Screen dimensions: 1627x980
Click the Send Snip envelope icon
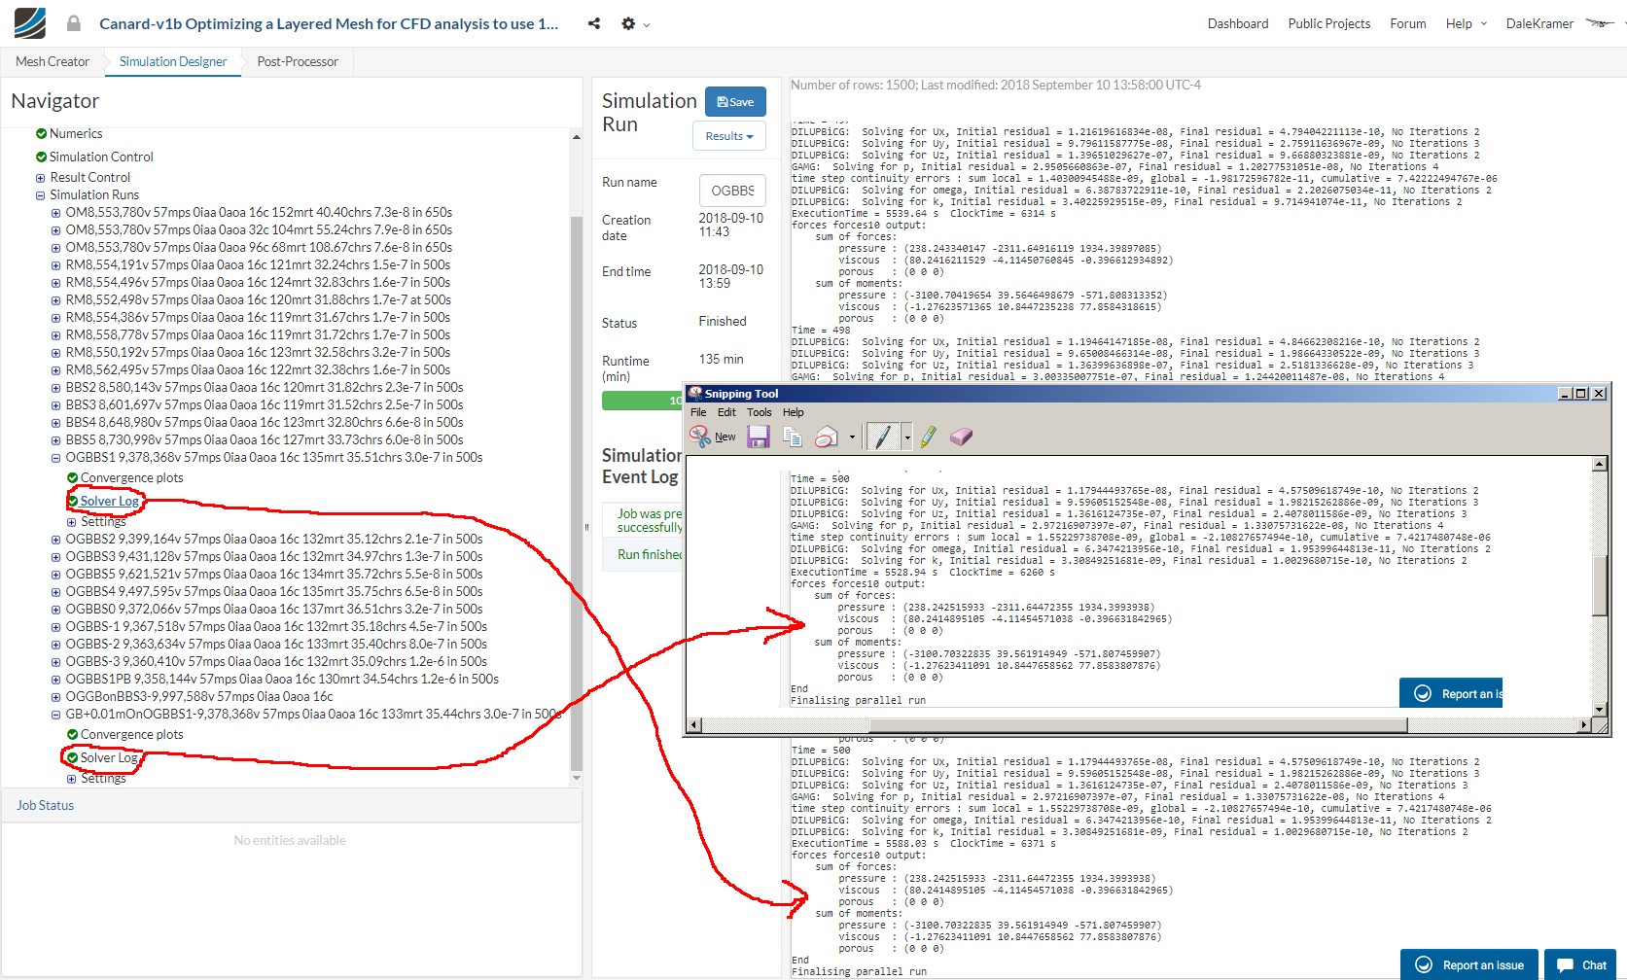[827, 437]
